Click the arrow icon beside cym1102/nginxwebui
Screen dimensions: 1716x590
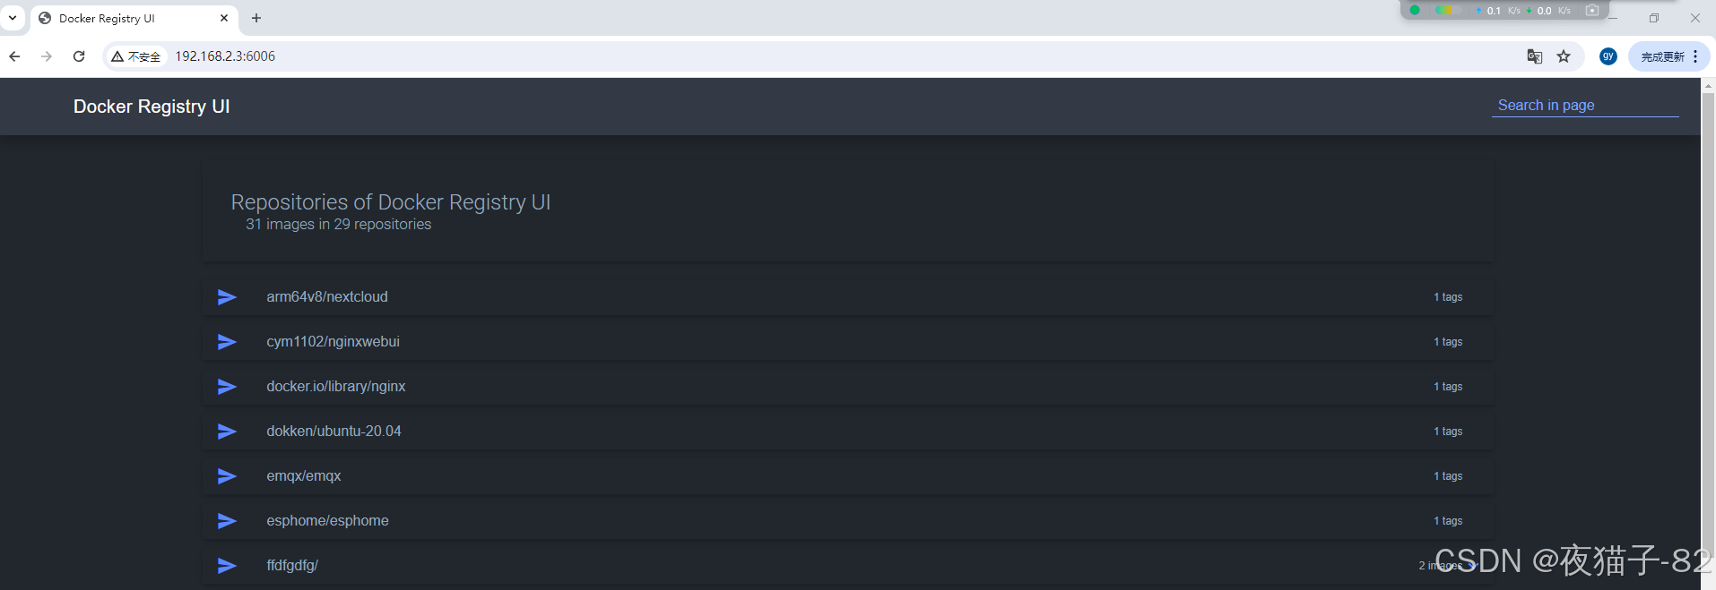[x=227, y=341]
